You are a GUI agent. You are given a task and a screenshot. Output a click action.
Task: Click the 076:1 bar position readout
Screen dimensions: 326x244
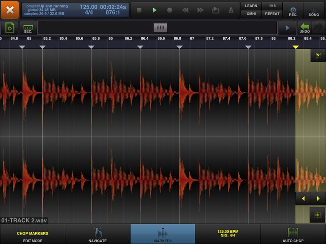pos(113,13)
